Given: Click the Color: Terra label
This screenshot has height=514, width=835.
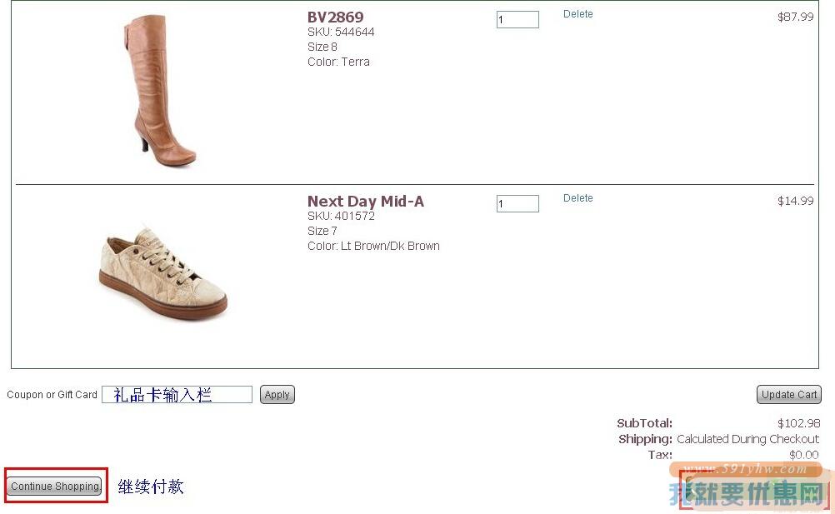Looking at the screenshot, I should [338, 62].
